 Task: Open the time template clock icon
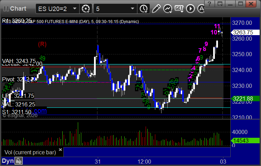(x=144, y=9)
